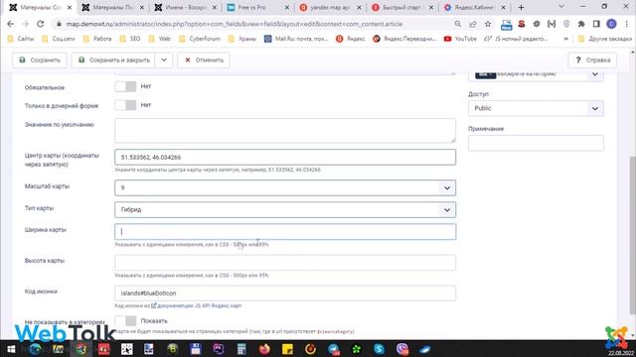
Task: Open the Яндекс.Переводчик bookmark
Action: pyautogui.click(x=404, y=39)
